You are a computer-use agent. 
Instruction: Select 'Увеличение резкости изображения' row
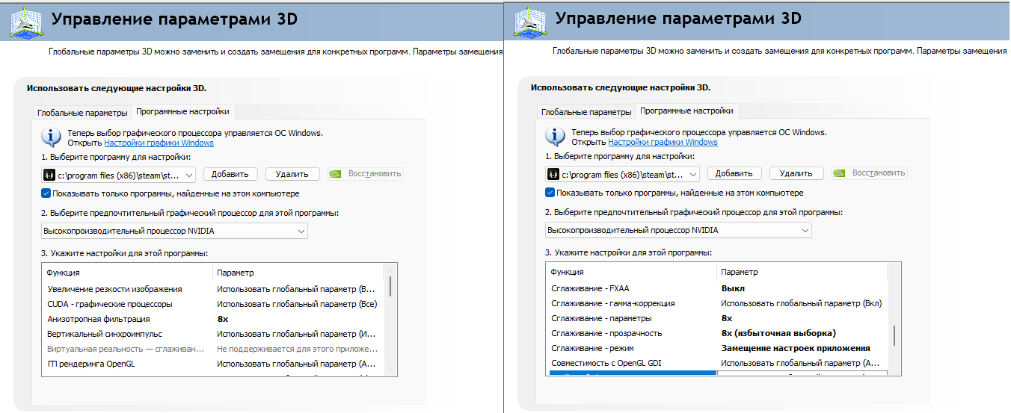213,289
